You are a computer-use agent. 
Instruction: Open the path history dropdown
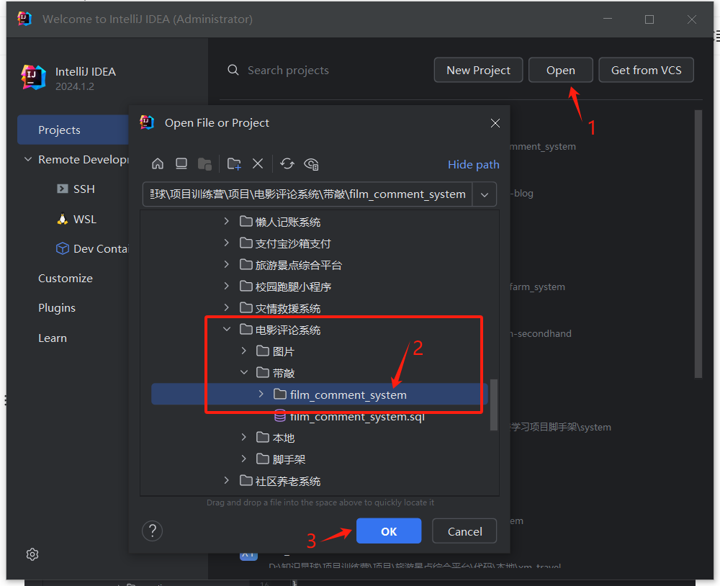(485, 194)
